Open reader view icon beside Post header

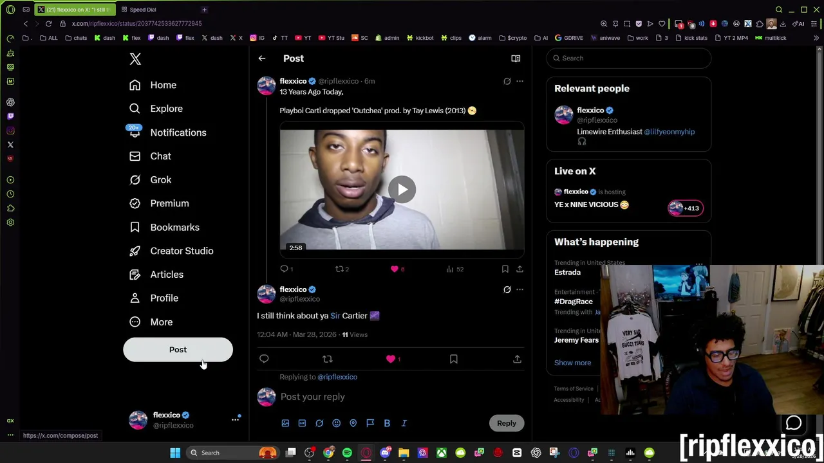516,59
